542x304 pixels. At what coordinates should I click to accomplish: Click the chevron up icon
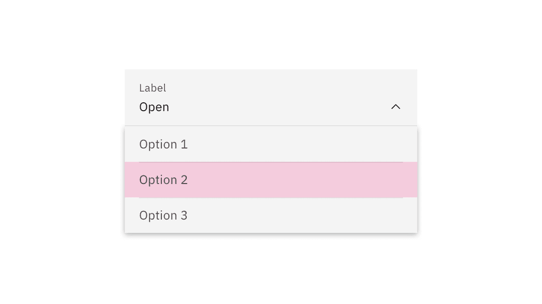pyautogui.click(x=396, y=107)
